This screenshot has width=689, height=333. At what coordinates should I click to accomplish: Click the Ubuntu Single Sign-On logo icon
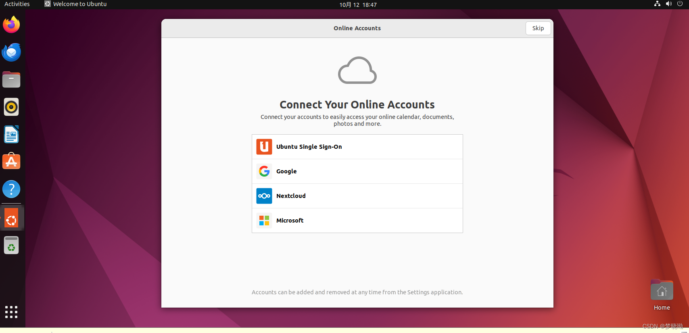click(x=264, y=147)
